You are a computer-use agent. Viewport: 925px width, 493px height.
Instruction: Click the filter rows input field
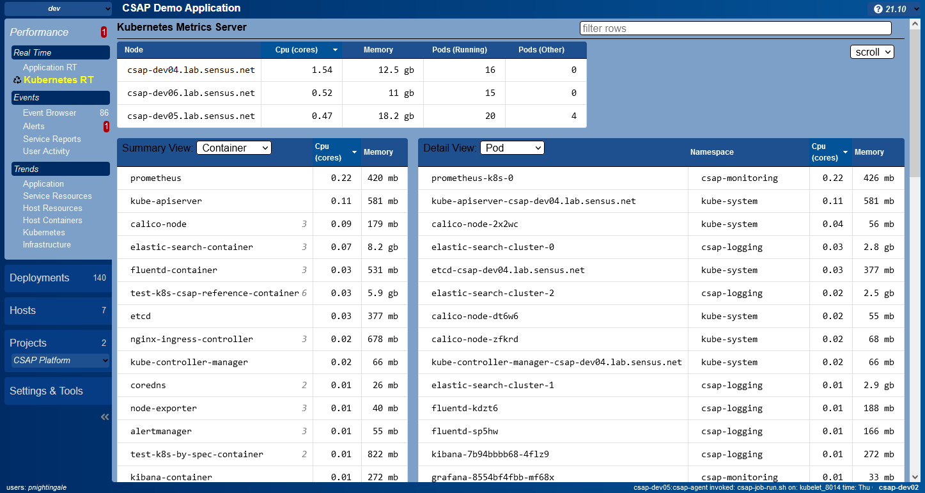click(x=735, y=28)
